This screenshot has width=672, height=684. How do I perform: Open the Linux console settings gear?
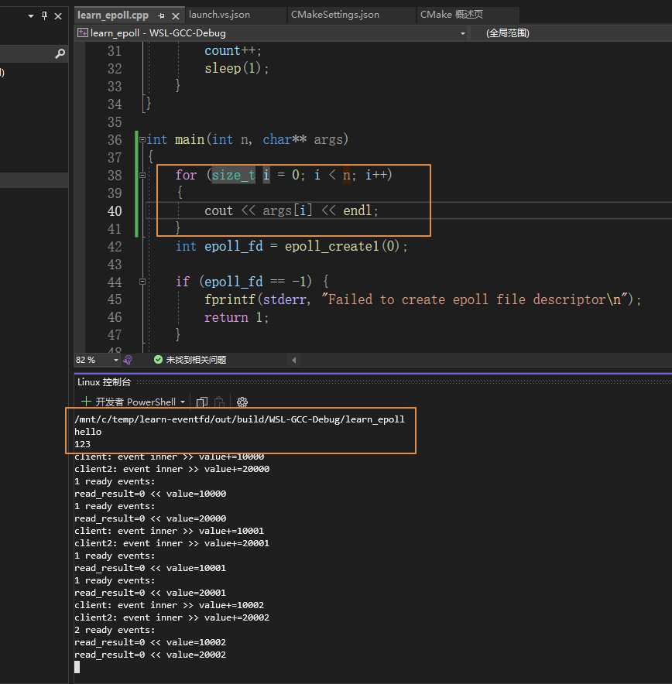(242, 402)
